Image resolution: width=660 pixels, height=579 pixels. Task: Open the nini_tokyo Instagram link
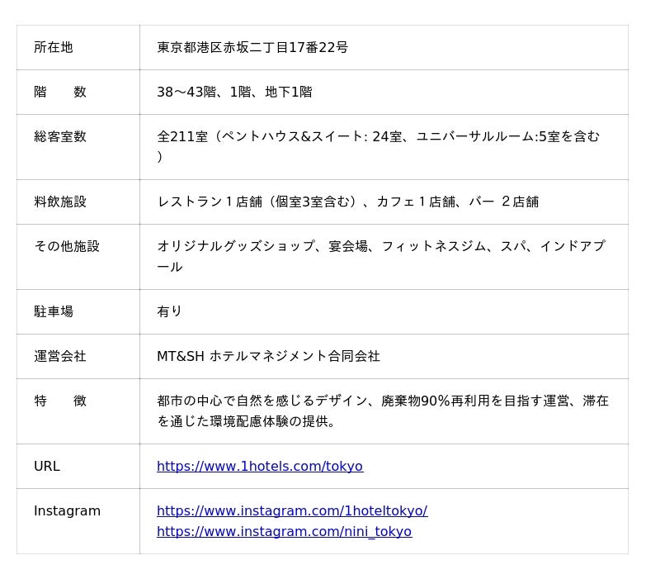click(x=284, y=531)
